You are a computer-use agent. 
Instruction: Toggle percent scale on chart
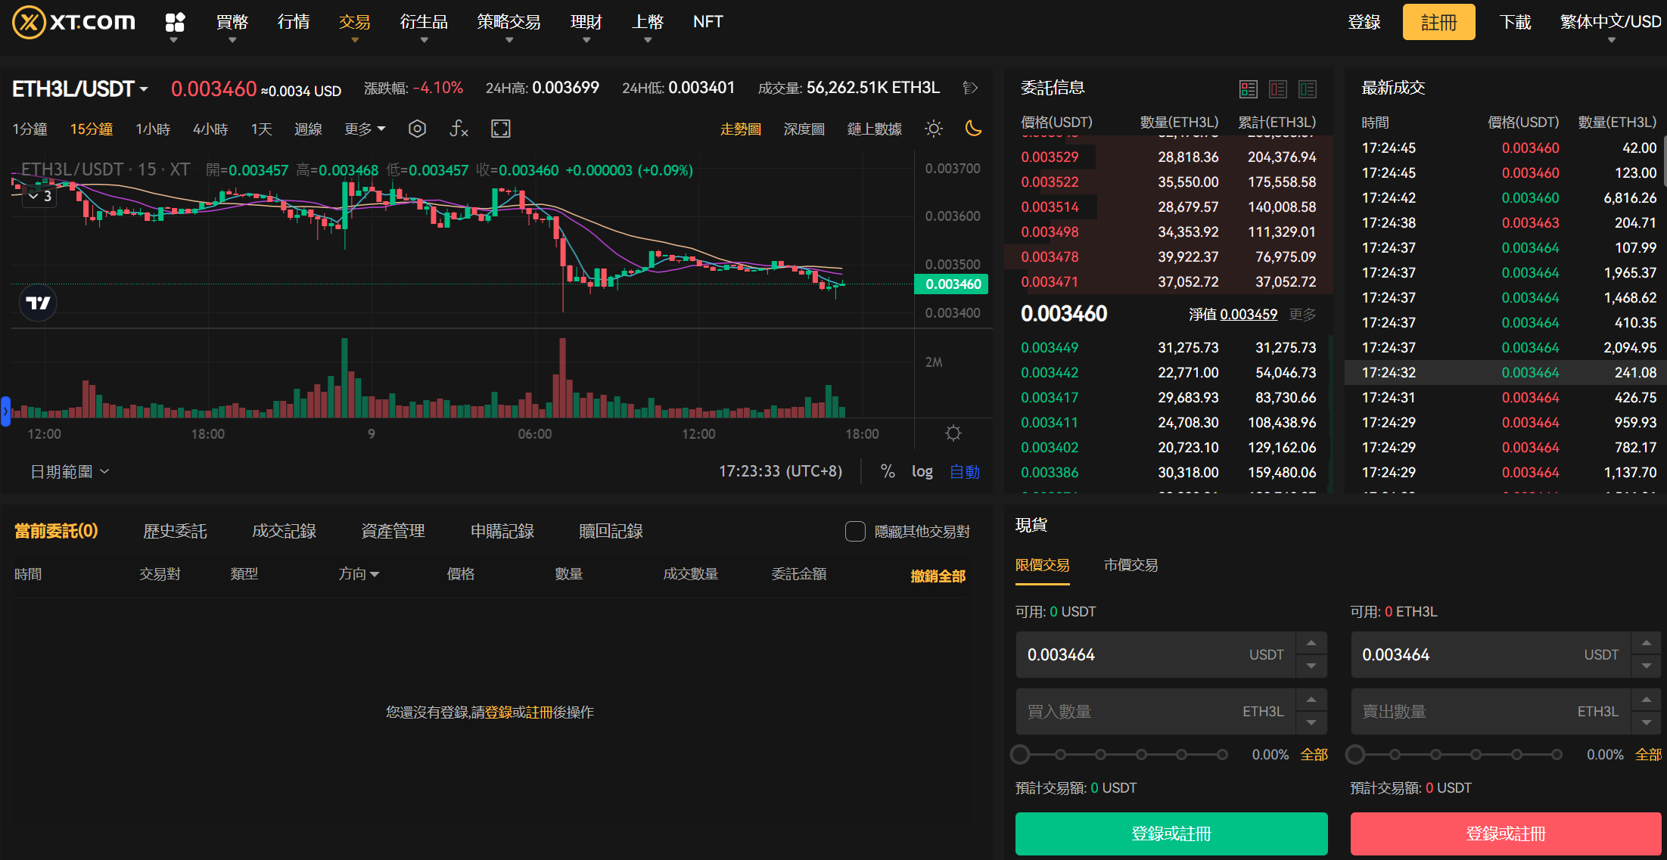click(888, 471)
